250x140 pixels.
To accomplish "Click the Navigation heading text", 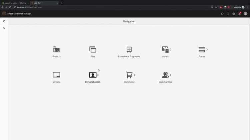I will pyautogui.click(x=129, y=21).
